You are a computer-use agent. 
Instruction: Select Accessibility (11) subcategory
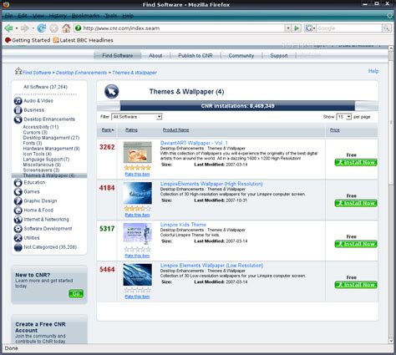tap(41, 127)
